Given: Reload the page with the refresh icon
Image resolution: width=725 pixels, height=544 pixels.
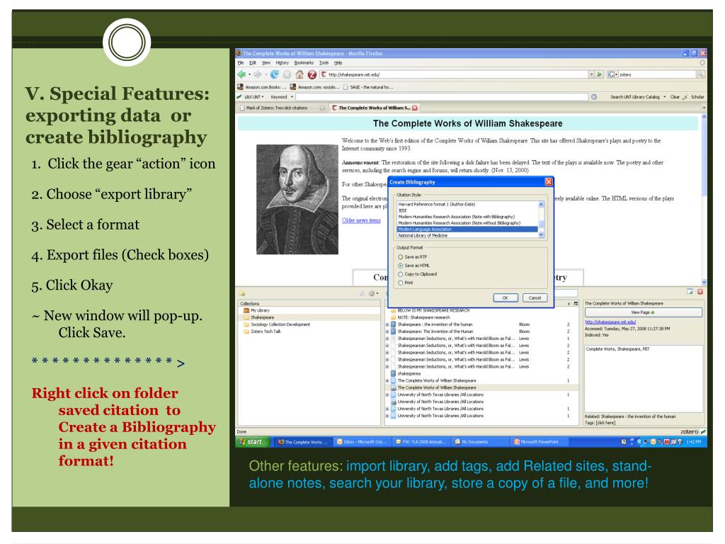Looking at the screenshot, I should click(x=275, y=74).
